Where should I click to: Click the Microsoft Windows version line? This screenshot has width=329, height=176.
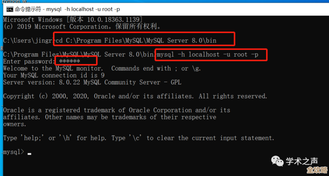[x=73, y=20]
